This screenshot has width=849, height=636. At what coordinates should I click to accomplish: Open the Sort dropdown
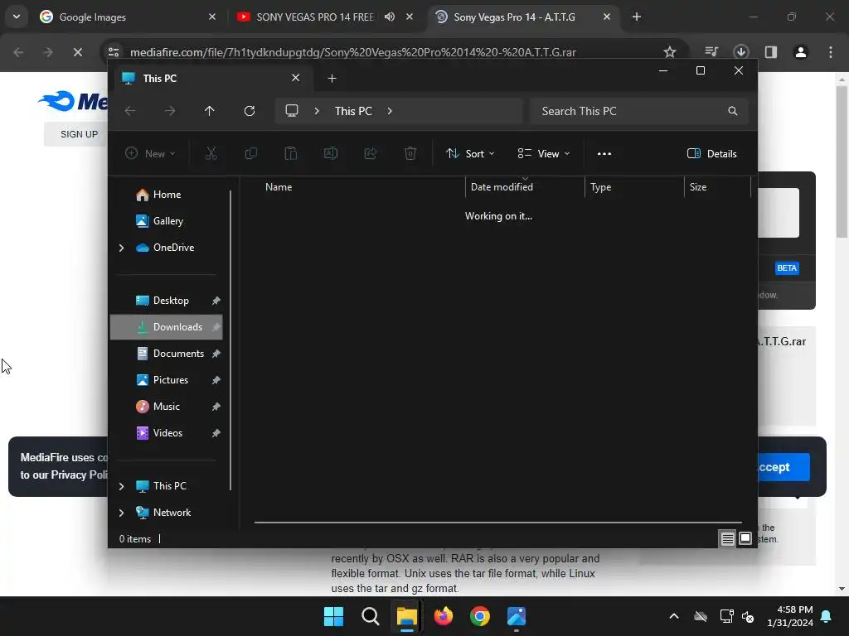[x=470, y=153]
